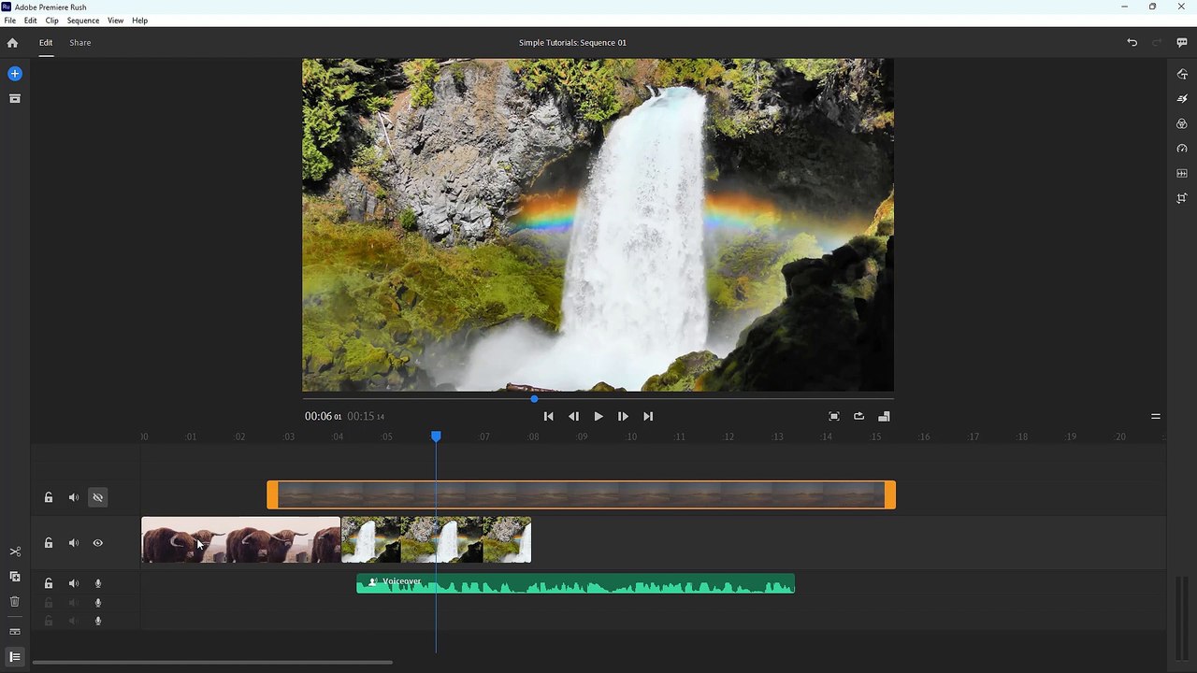This screenshot has width=1197, height=673.
Task: Play the sequence preview
Action: [x=598, y=416]
